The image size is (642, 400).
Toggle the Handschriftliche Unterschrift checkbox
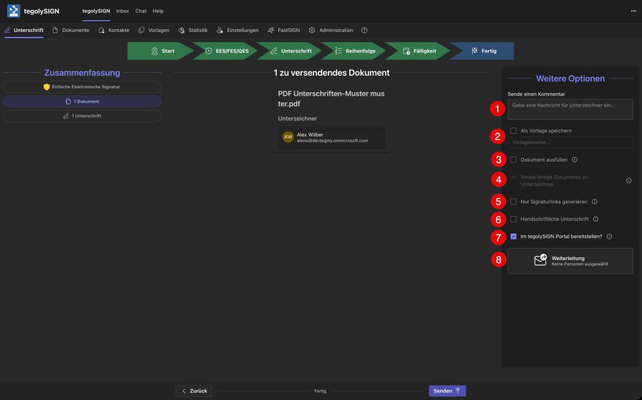513,219
